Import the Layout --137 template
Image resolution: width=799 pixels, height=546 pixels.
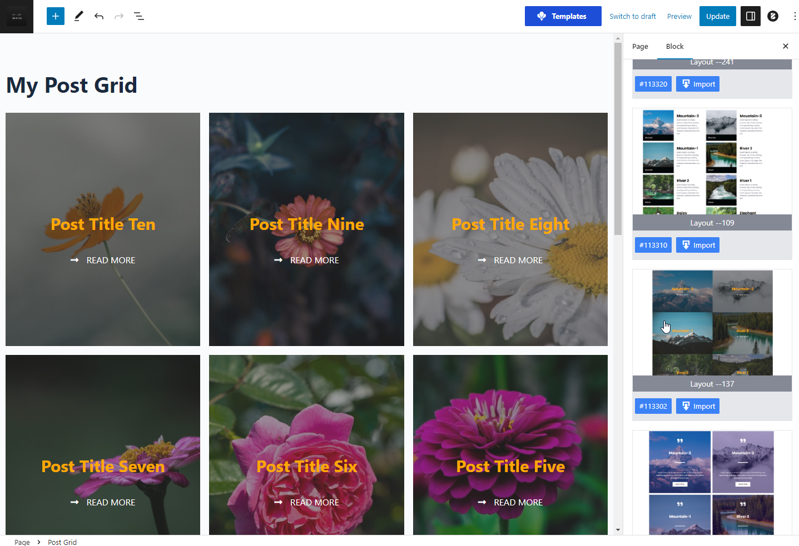[x=698, y=406]
